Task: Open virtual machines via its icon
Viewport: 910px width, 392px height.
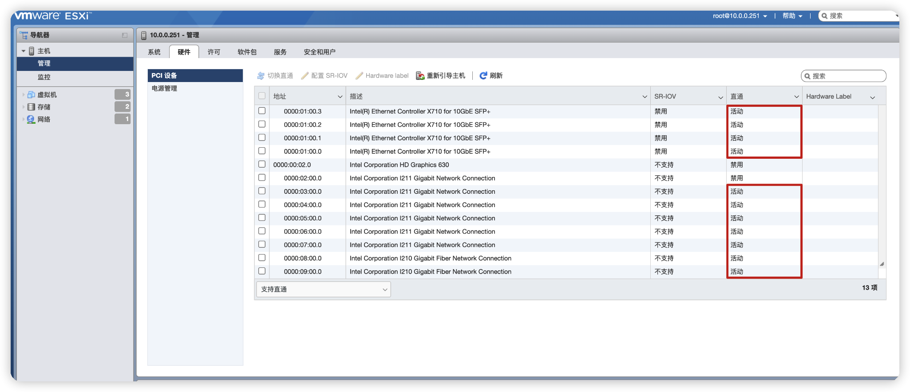Action: click(x=31, y=94)
